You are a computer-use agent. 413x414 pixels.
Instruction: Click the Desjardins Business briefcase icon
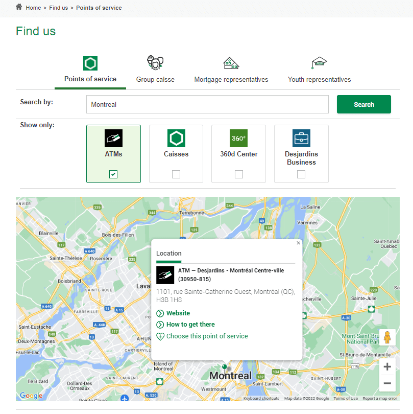(x=301, y=138)
